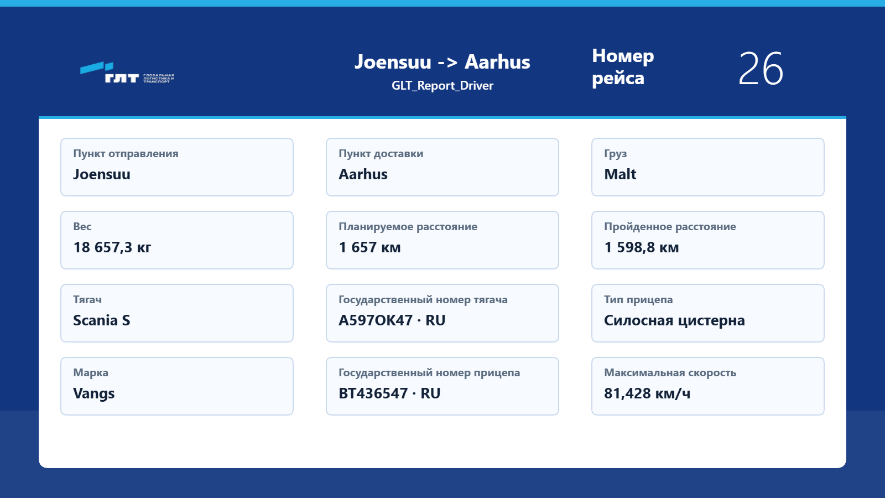Click the Вес 18 657,3 кг card
Image resolution: width=885 pixels, height=498 pixels.
coord(177,240)
